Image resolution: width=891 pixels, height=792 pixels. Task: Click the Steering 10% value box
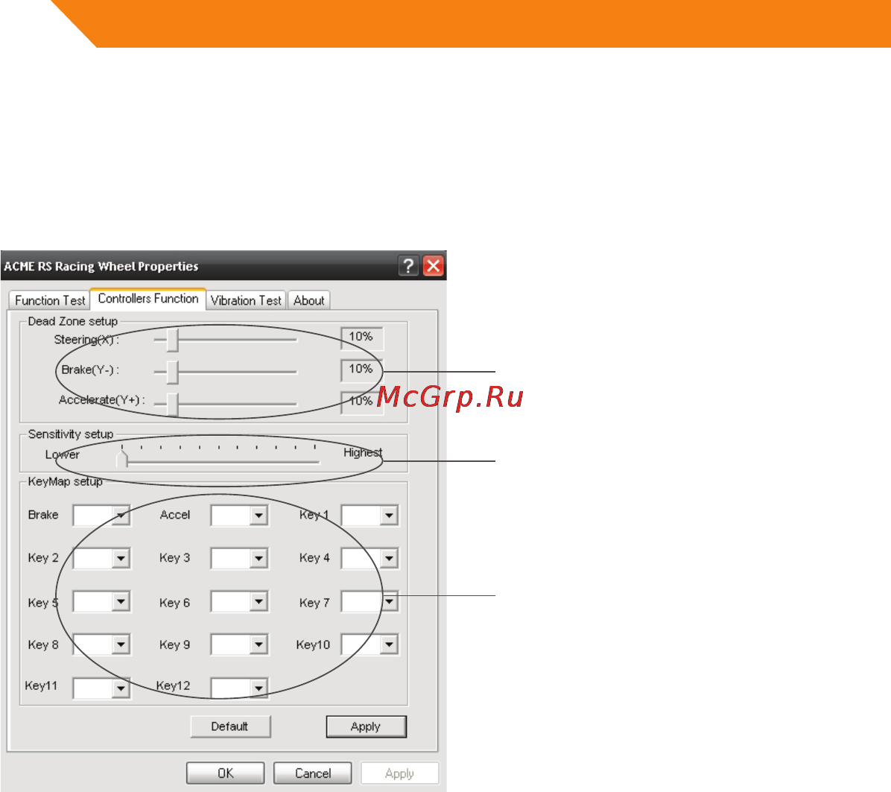point(362,338)
